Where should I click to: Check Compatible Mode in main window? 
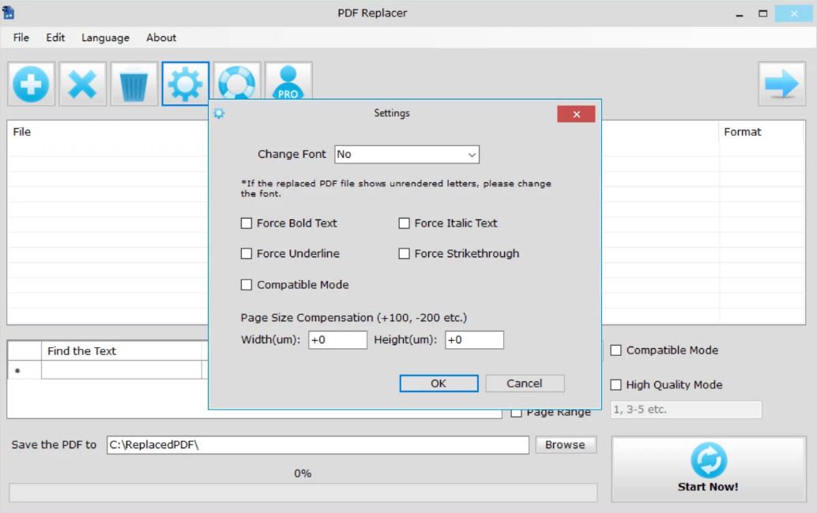[616, 350]
